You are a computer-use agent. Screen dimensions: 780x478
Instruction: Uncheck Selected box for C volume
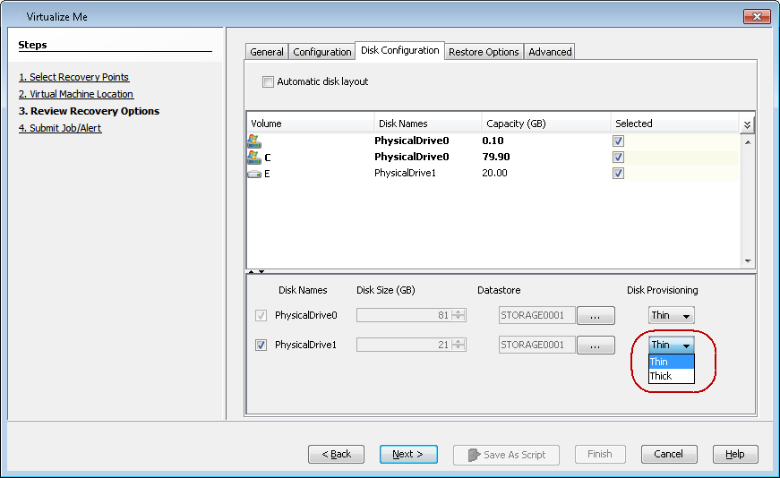pos(618,158)
